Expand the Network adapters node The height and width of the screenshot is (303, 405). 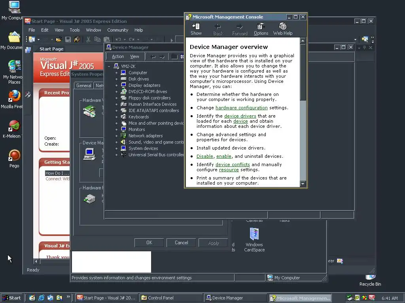coord(116,136)
